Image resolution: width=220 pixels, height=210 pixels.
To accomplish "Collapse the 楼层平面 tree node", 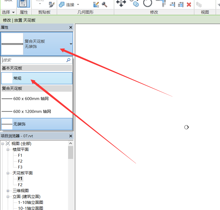I will pyautogui.click(x=8, y=150).
